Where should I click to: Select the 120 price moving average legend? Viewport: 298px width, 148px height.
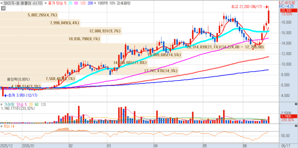tap(82, 3)
